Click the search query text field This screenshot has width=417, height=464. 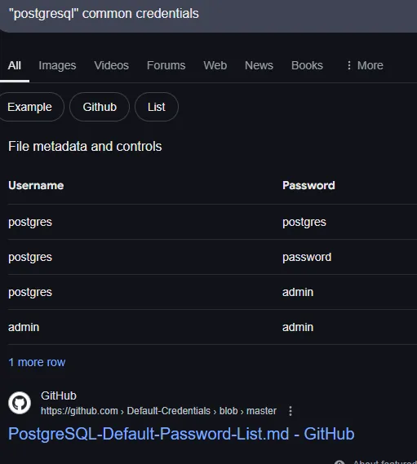(209, 14)
